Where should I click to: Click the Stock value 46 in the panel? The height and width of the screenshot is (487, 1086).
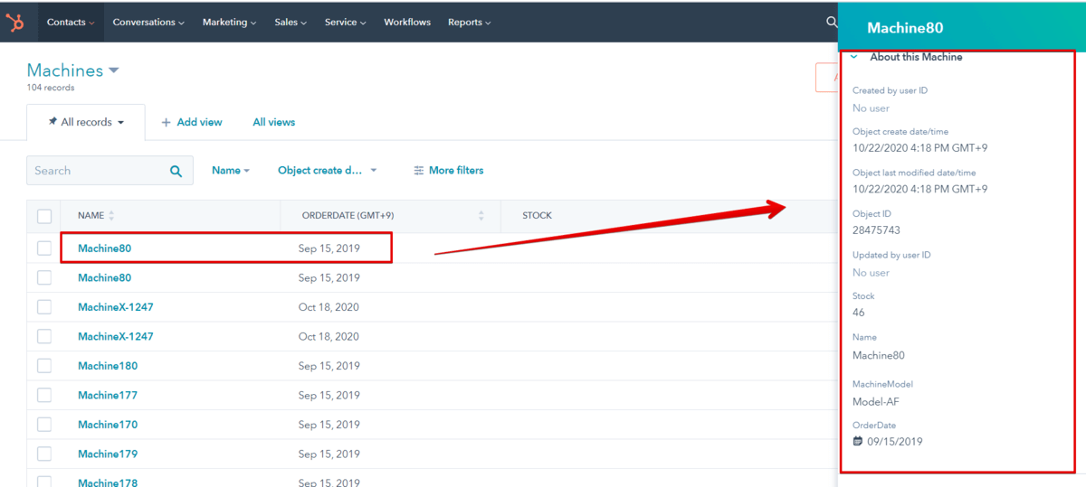pyautogui.click(x=859, y=313)
